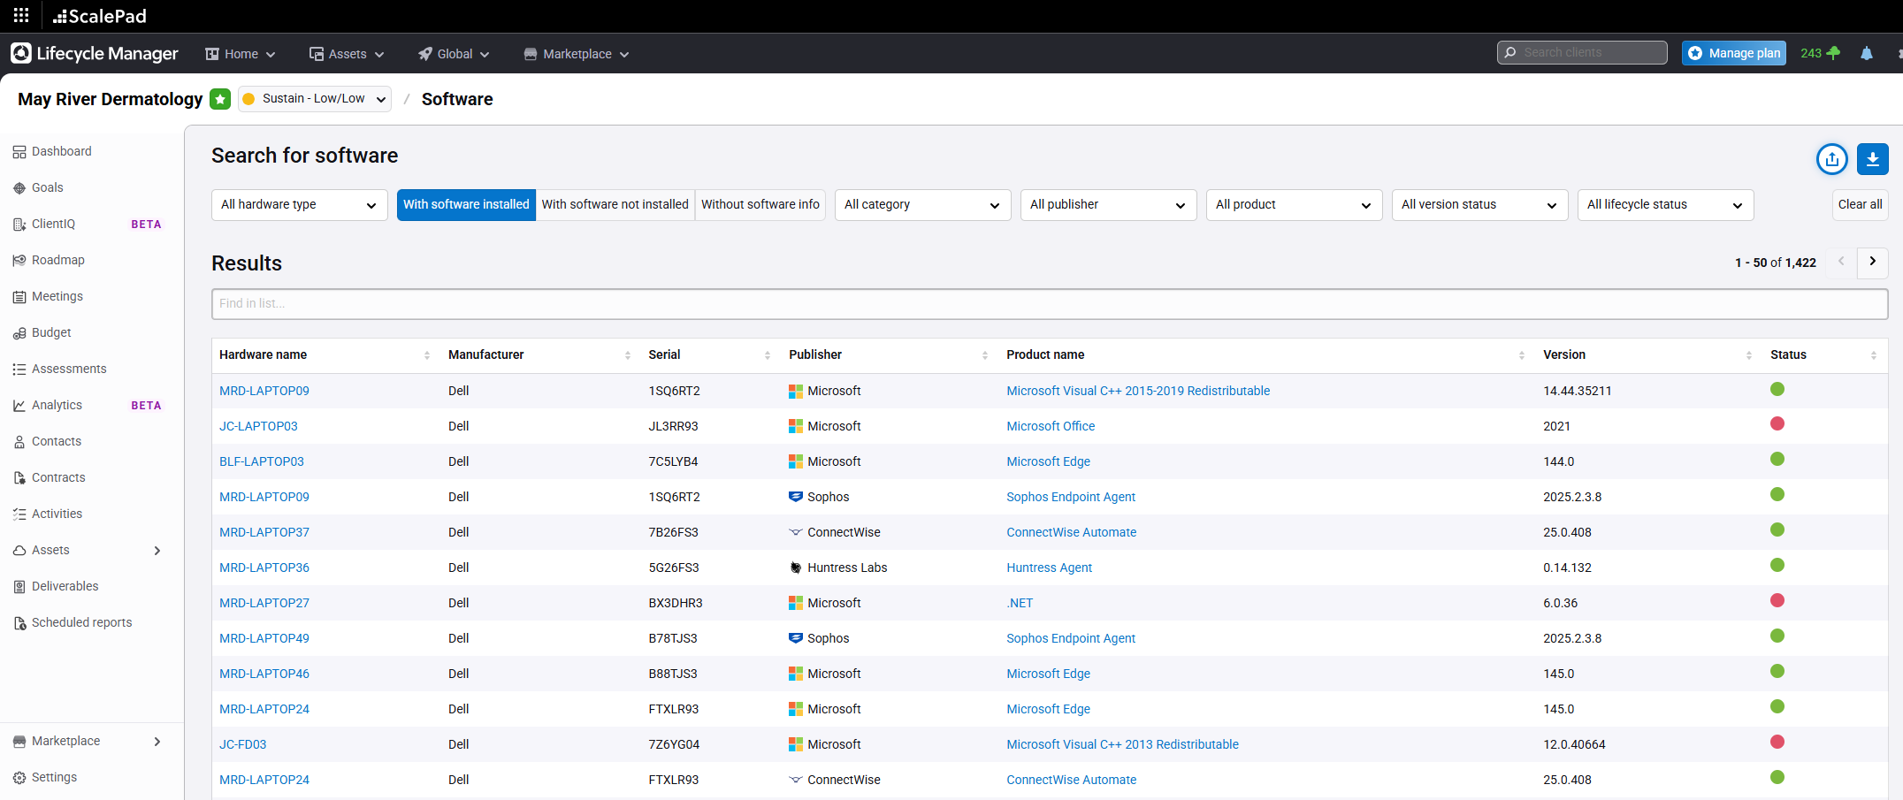Screen dimensions: 1903x800
Task: Select the With software installed filter
Action: click(466, 204)
